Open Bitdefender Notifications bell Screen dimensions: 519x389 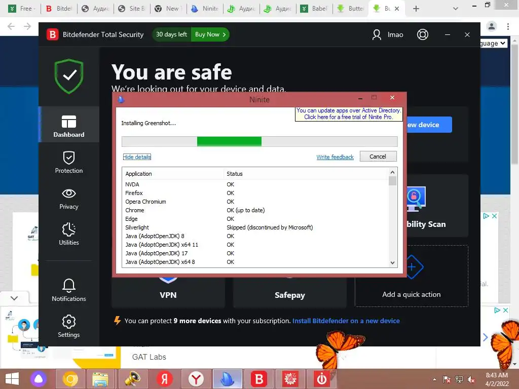(69, 290)
